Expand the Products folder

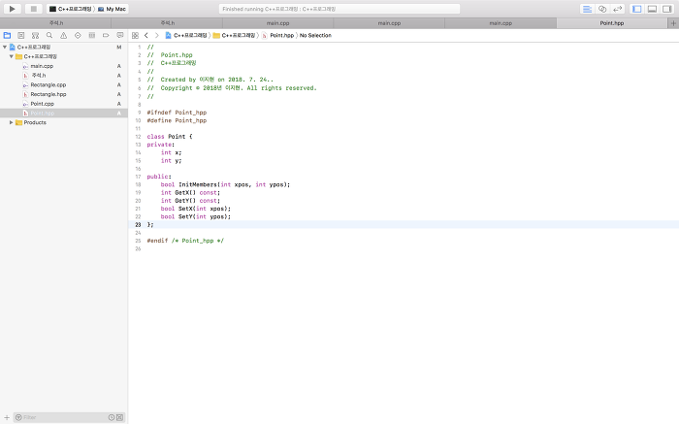click(x=12, y=122)
